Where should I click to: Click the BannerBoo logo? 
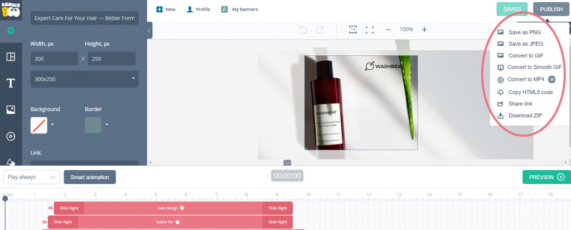[x=11, y=10]
